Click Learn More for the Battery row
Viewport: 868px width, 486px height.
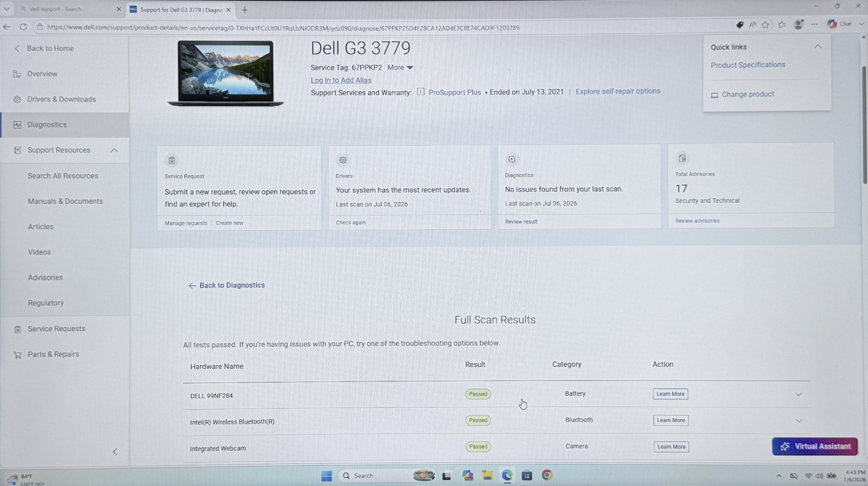[671, 394]
